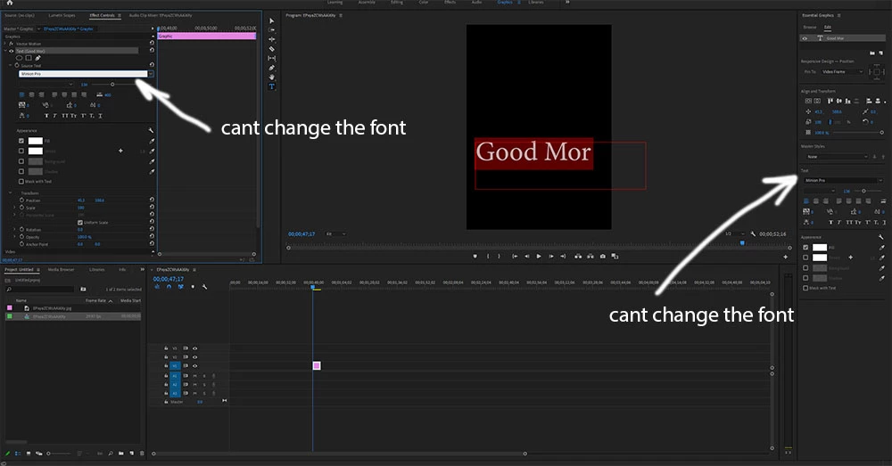Switch to Effect Controls tab
The width and height of the screenshot is (892, 466).
103,15
